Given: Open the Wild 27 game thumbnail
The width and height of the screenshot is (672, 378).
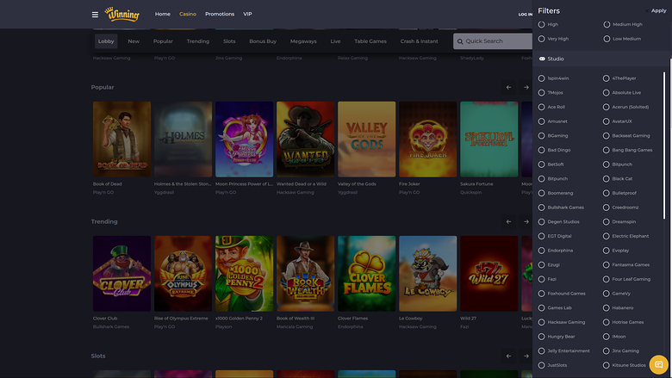Looking at the screenshot, I should click(x=489, y=274).
